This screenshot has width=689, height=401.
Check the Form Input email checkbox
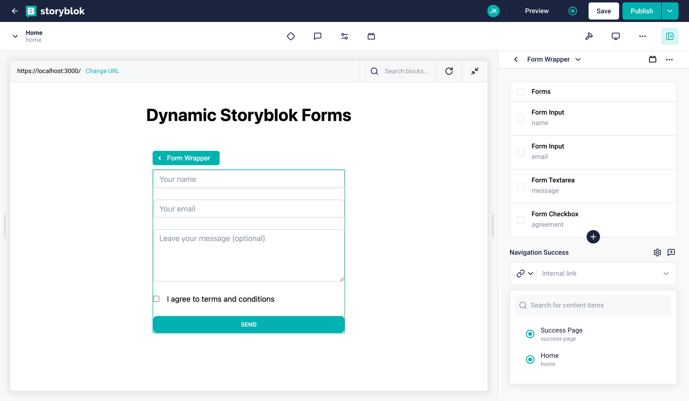(x=521, y=152)
